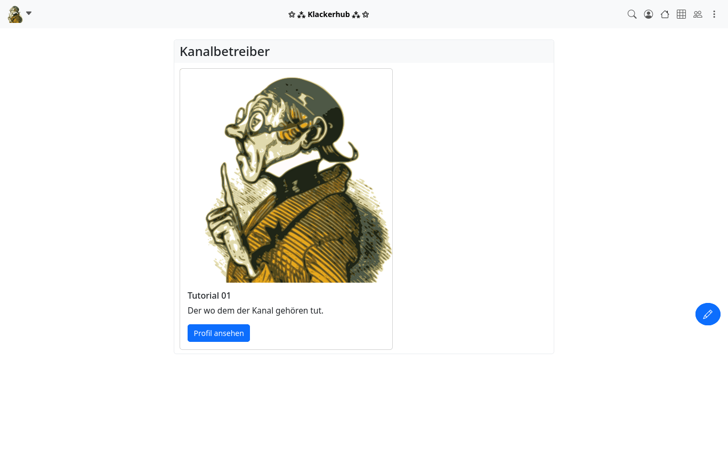Click the Klackerhub site title
The width and height of the screenshot is (728, 472).
[329, 14]
